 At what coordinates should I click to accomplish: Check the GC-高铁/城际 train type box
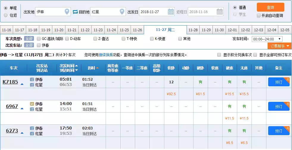39,39
